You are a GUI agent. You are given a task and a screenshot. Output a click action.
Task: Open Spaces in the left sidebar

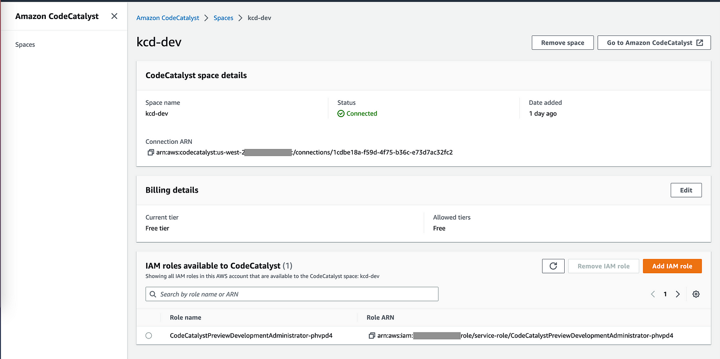point(25,45)
